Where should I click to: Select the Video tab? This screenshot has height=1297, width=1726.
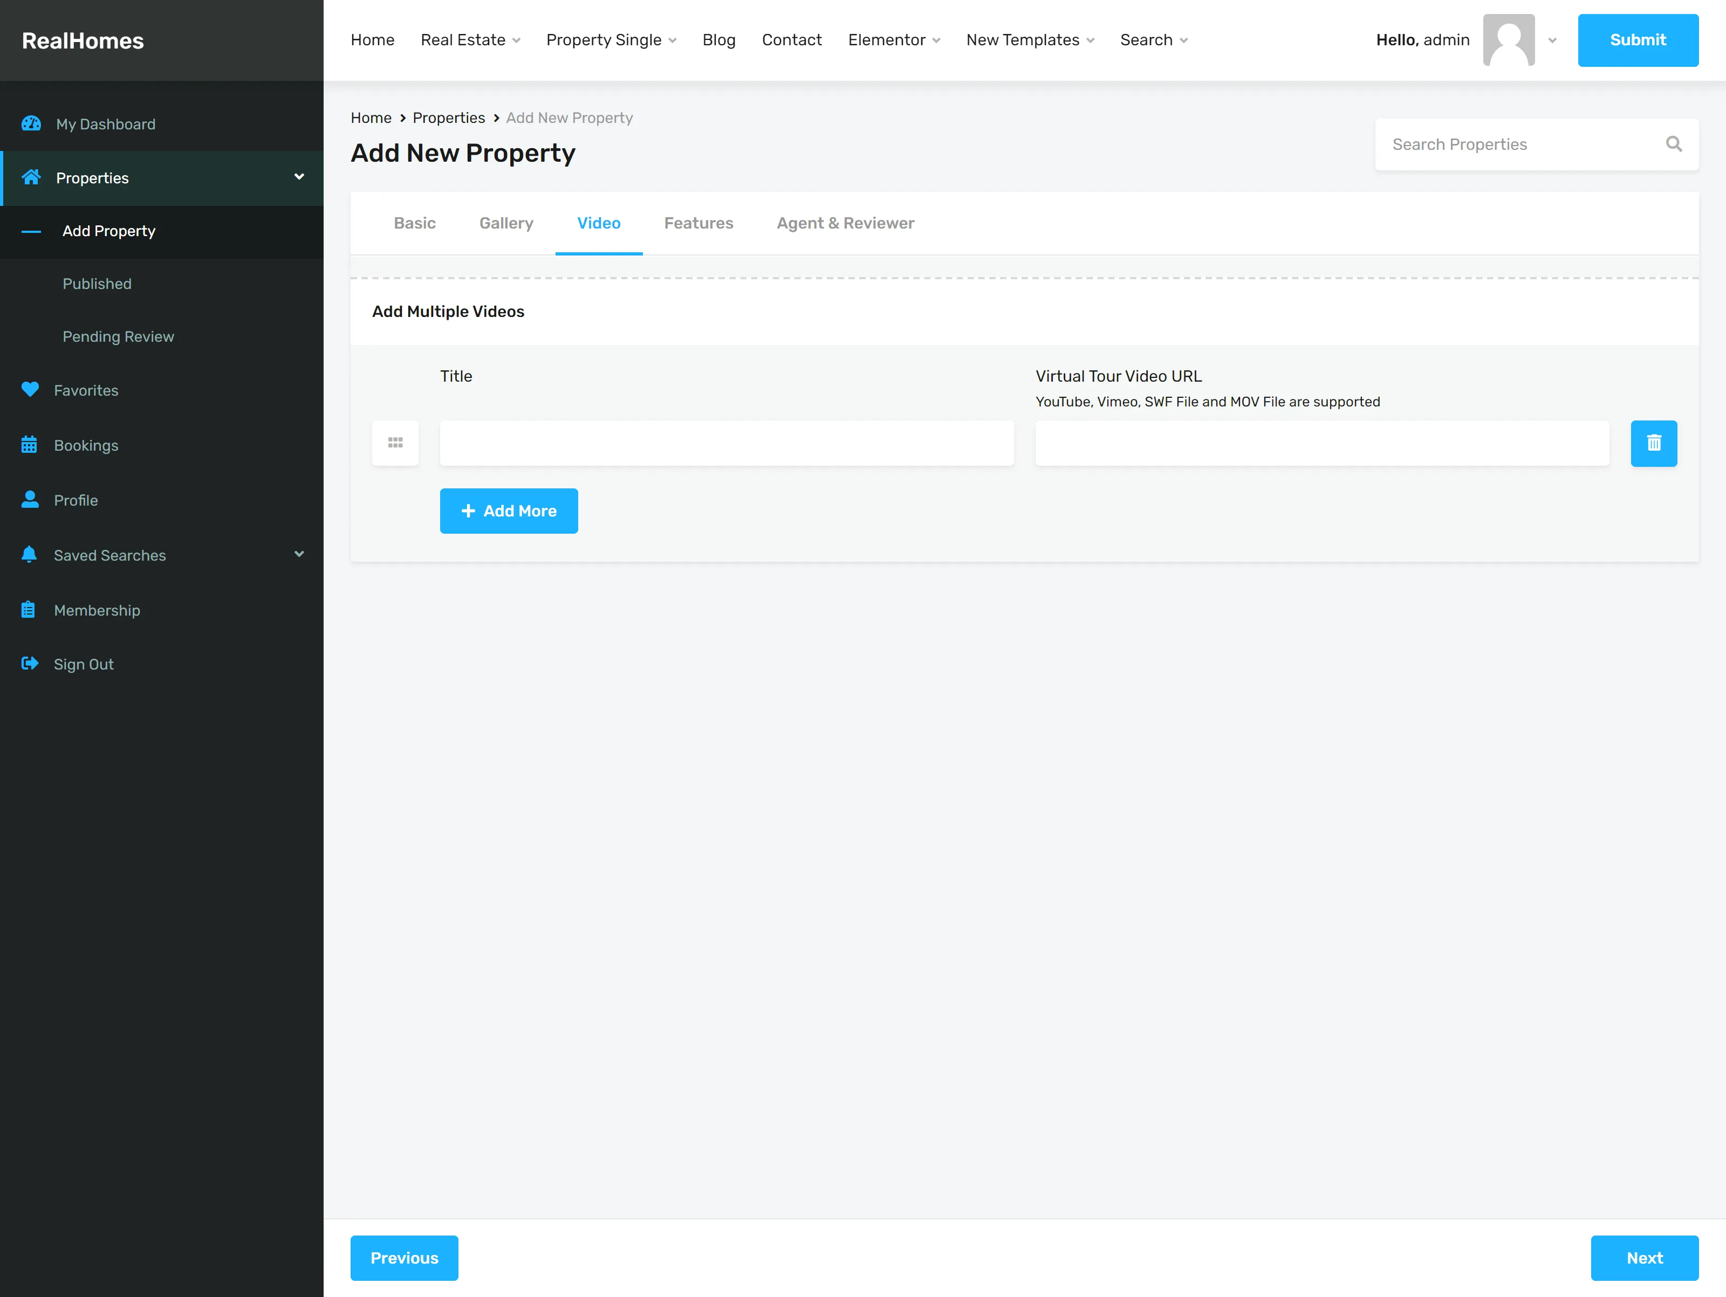[x=599, y=223]
